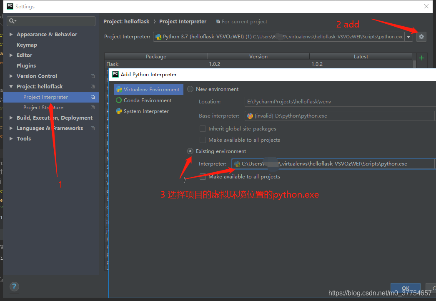Expand the Tools section
The height and width of the screenshot is (301, 436).
pyautogui.click(x=11, y=138)
